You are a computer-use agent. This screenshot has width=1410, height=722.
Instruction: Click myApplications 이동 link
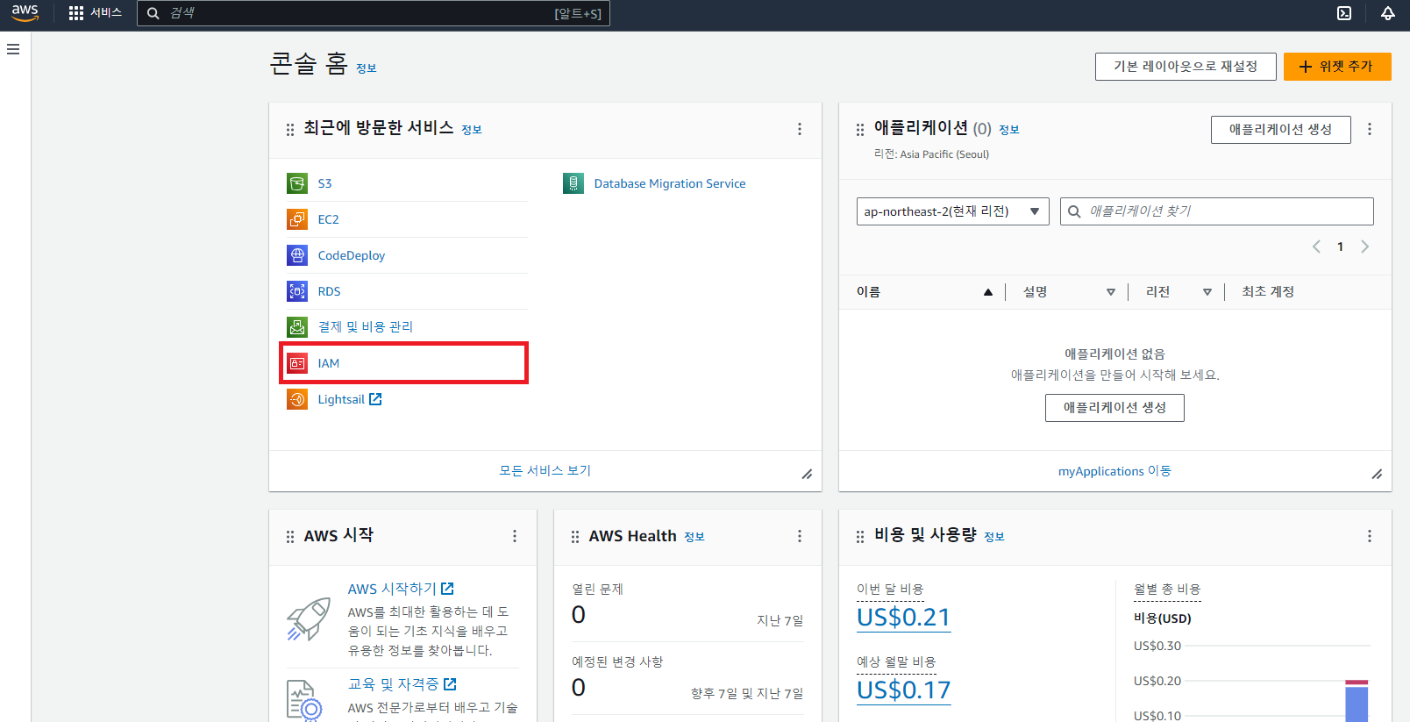click(x=1114, y=471)
